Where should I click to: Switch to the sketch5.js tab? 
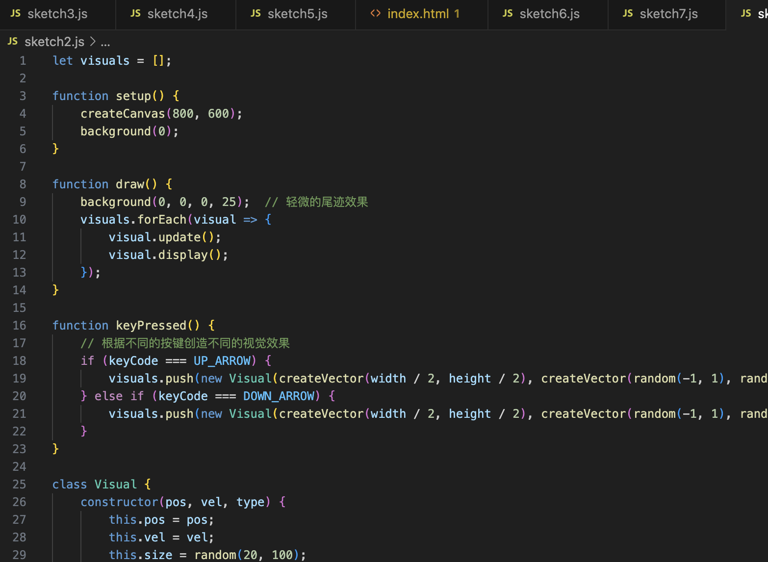[297, 13]
